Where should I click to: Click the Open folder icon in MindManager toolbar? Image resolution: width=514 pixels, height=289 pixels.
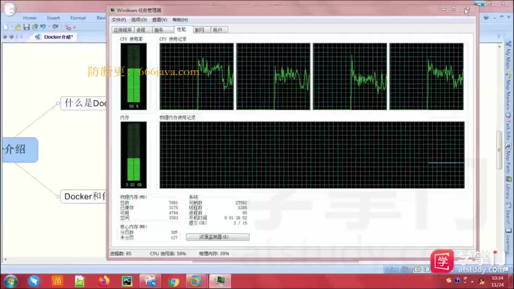[x=18, y=27]
